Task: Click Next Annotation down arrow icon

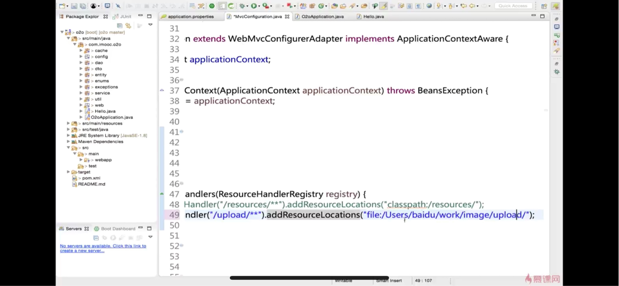Action: [x=439, y=6]
